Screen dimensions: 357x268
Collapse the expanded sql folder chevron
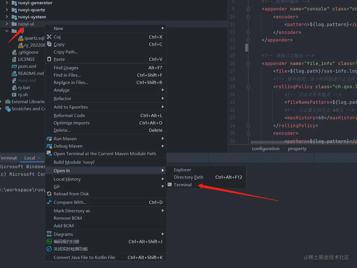tap(7, 31)
